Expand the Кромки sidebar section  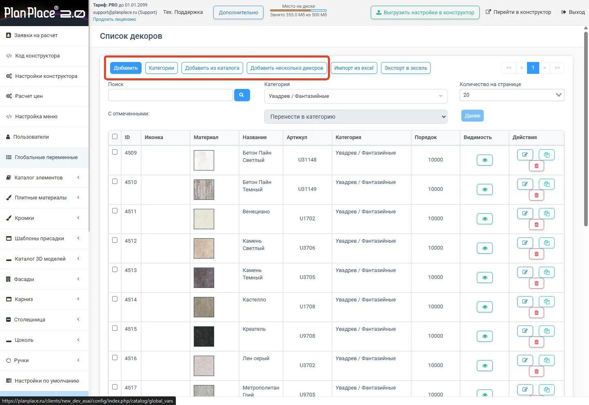coord(44,218)
